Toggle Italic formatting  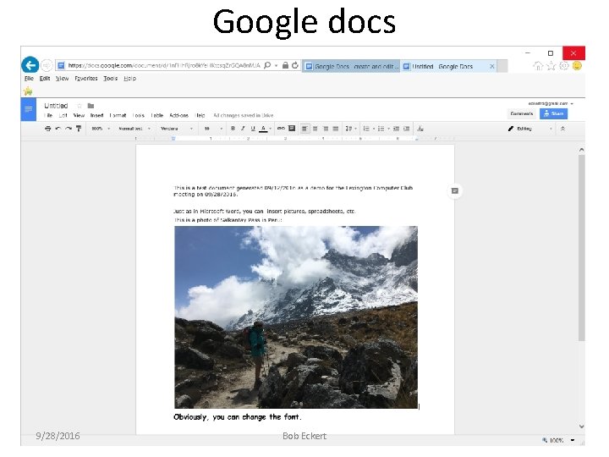point(243,129)
